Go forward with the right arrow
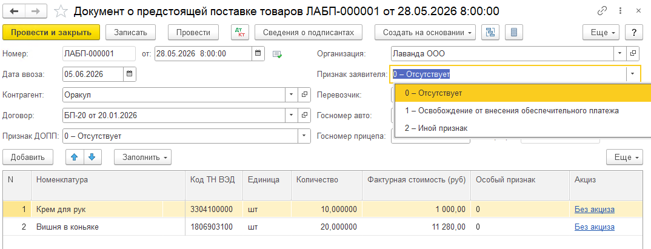The image size is (651, 249). pyautogui.click(x=36, y=11)
